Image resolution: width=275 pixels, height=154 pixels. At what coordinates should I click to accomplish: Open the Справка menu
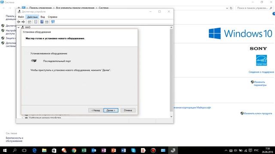(52, 17)
